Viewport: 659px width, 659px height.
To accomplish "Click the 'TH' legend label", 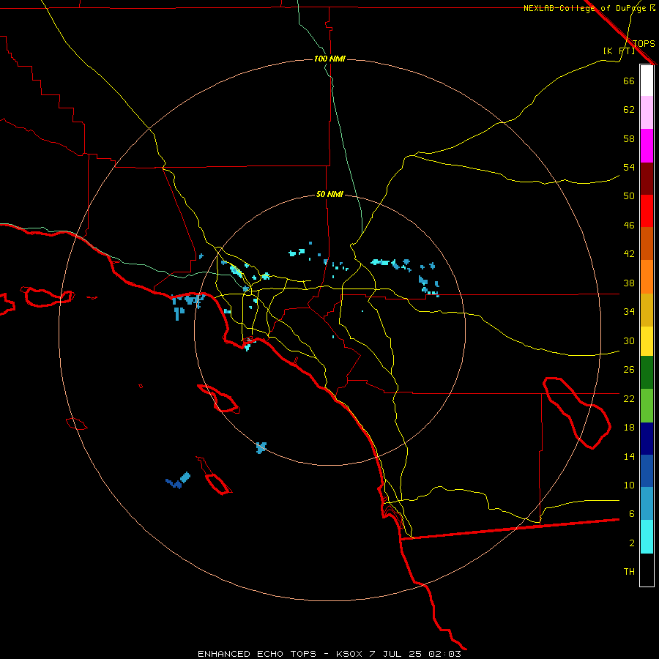I will click(x=629, y=572).
